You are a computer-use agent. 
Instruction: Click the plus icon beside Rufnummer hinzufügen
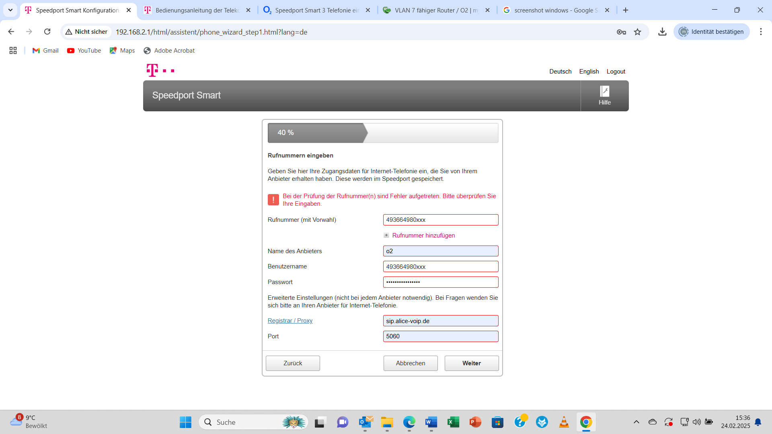pos(386,235)
